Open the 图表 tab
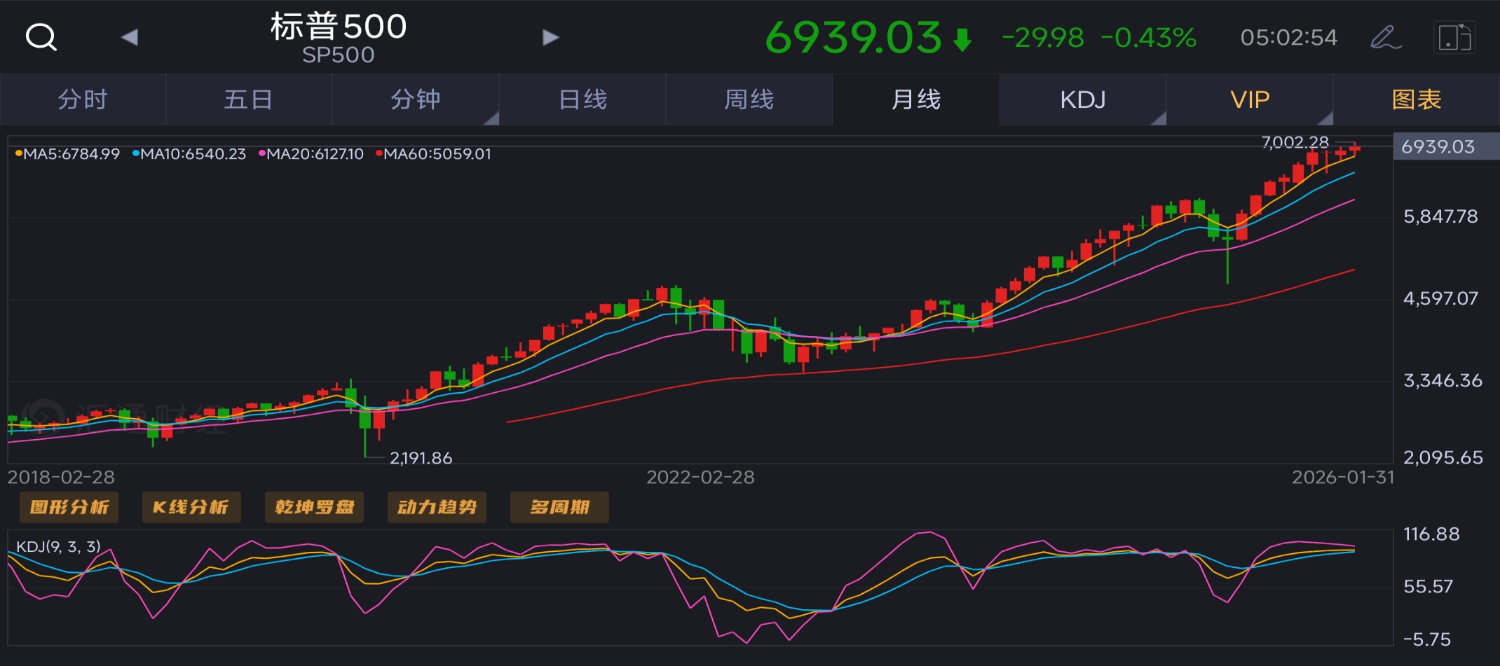Image resolution: width=1500 pixels, height=666 pixels. (1417, 99)
